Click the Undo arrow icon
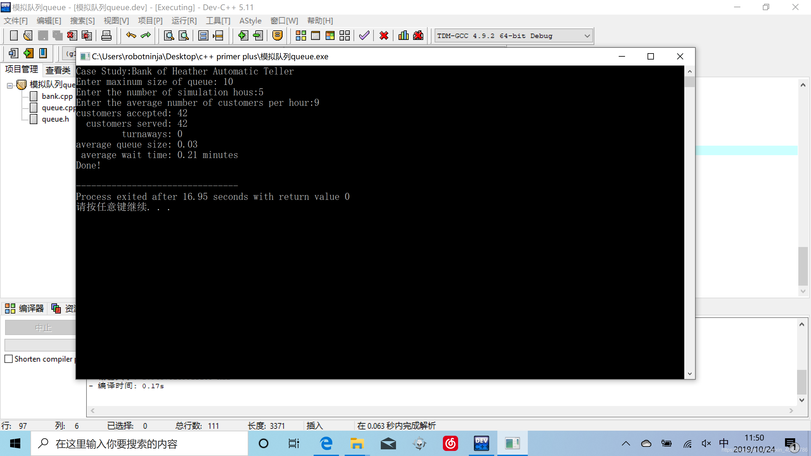Viewport: 811px width, 456px height. tap(131, 35)
